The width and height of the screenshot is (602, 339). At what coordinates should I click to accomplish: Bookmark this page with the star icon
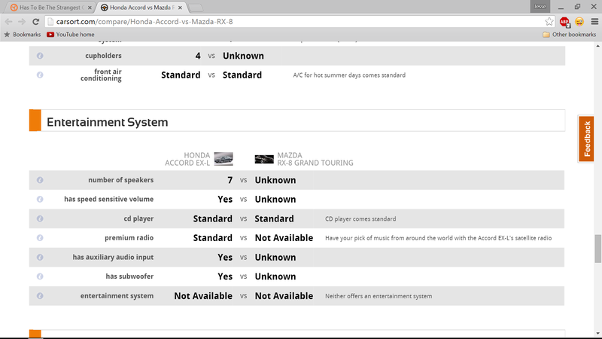point(549,22)
